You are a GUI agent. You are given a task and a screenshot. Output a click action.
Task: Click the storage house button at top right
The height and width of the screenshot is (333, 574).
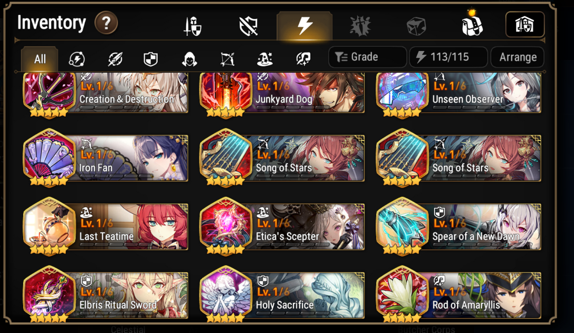(525, 25)
